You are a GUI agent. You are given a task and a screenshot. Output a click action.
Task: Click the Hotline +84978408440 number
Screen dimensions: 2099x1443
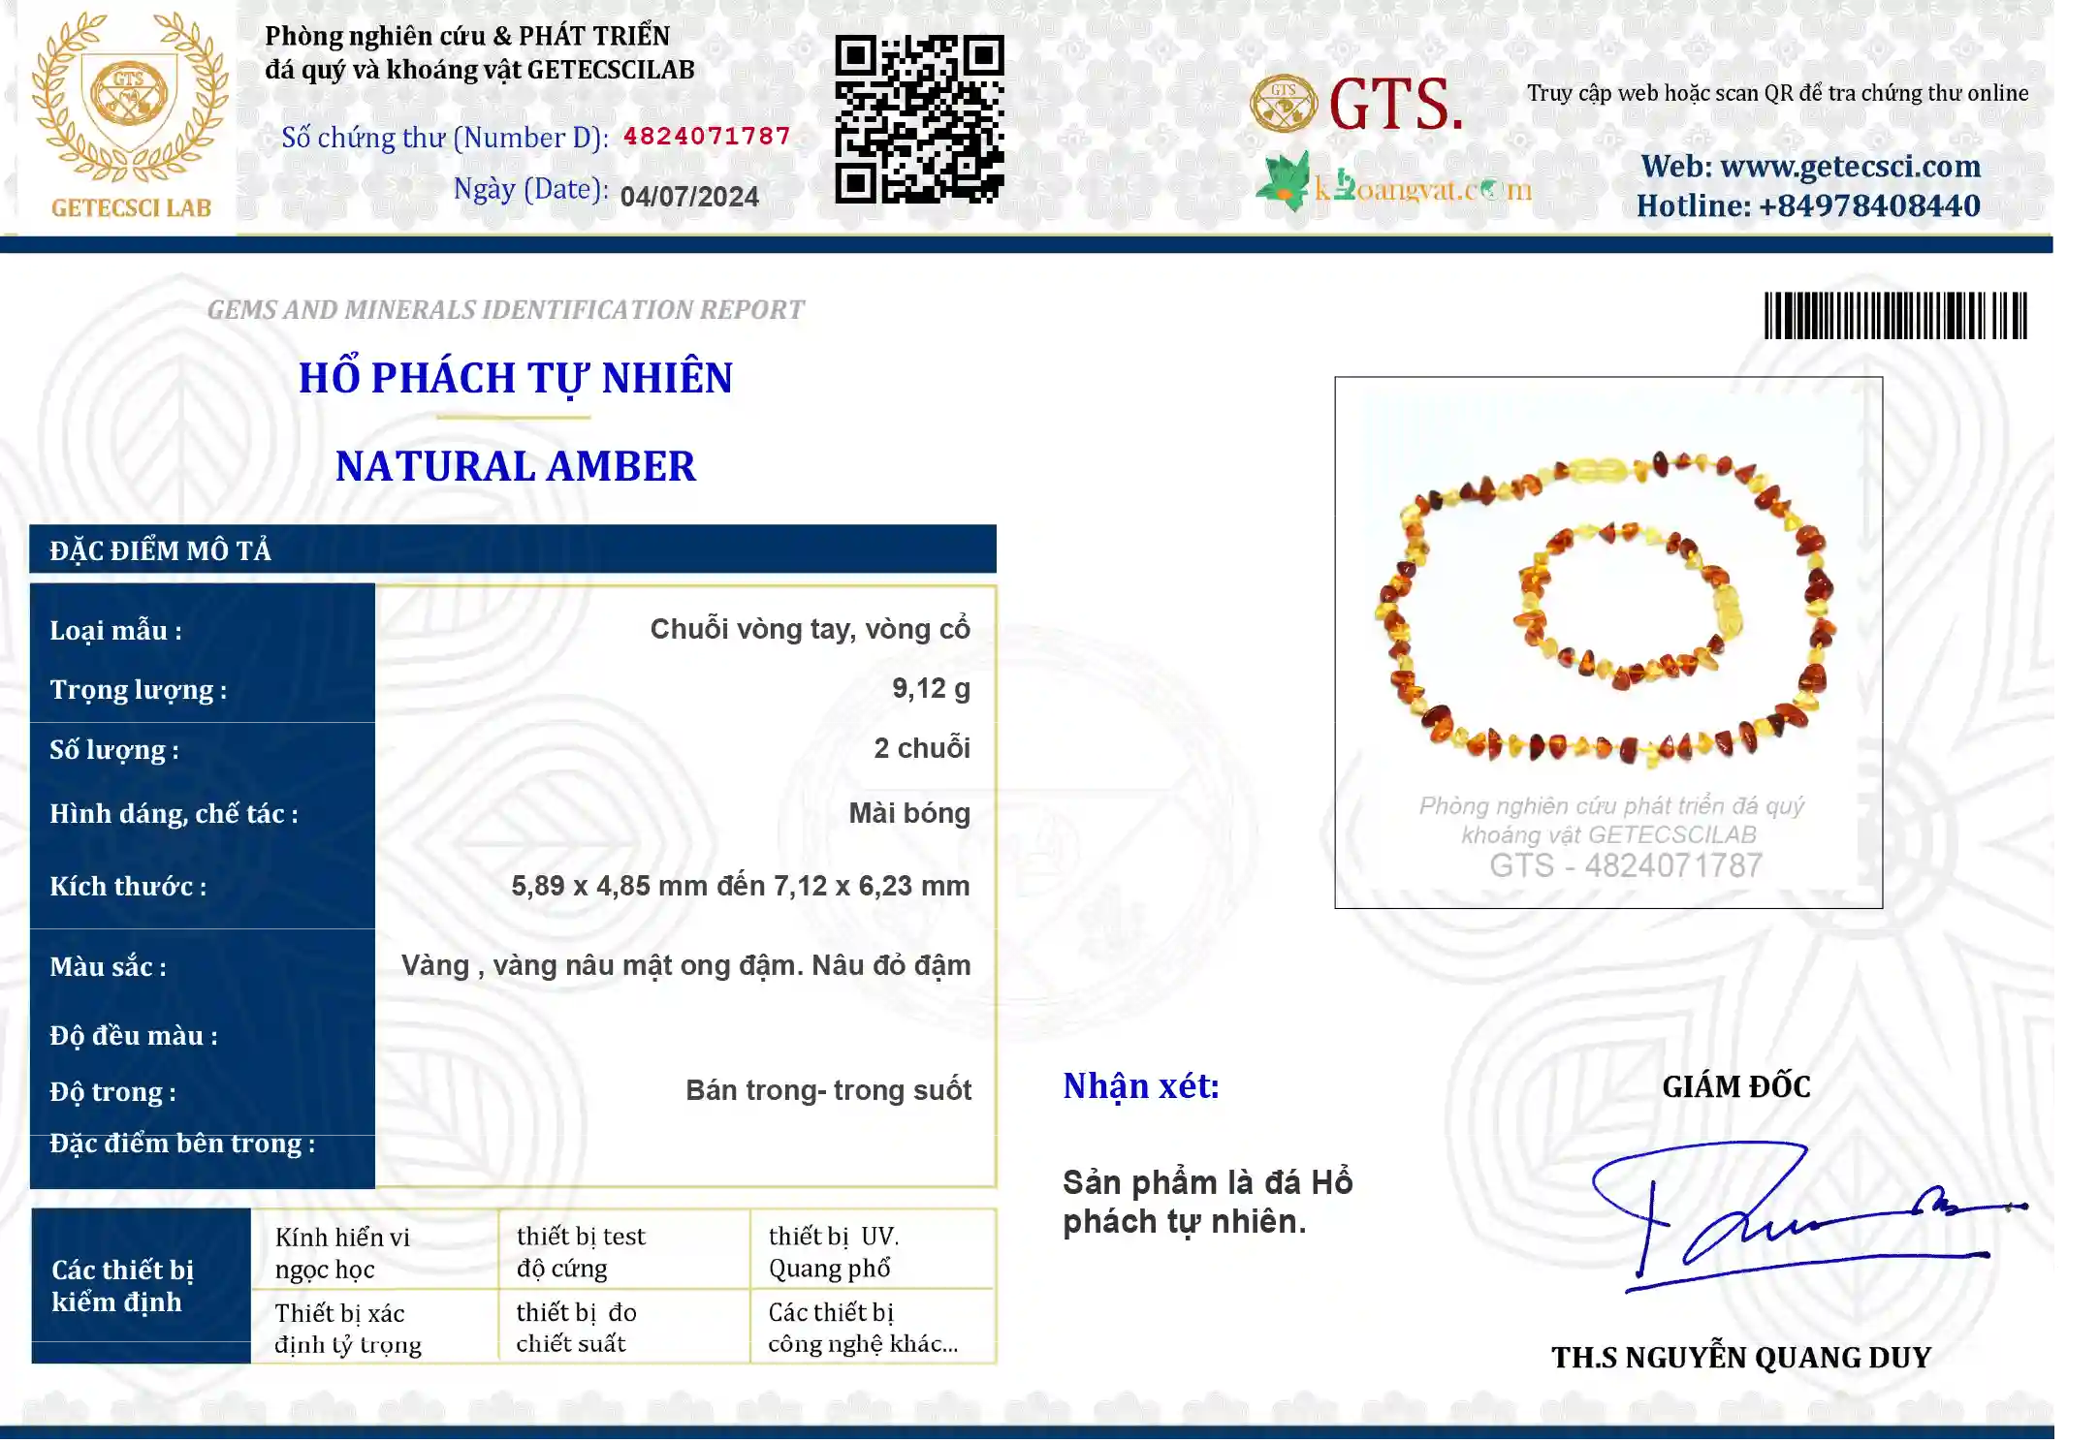click(1808, 206)
